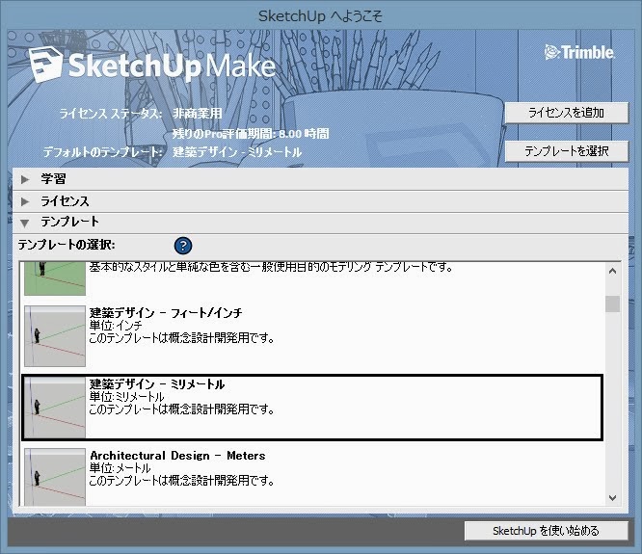Collapse the テンプレート section triangle
This screenshot has width=642, height=554.
(x=25, y=223)
